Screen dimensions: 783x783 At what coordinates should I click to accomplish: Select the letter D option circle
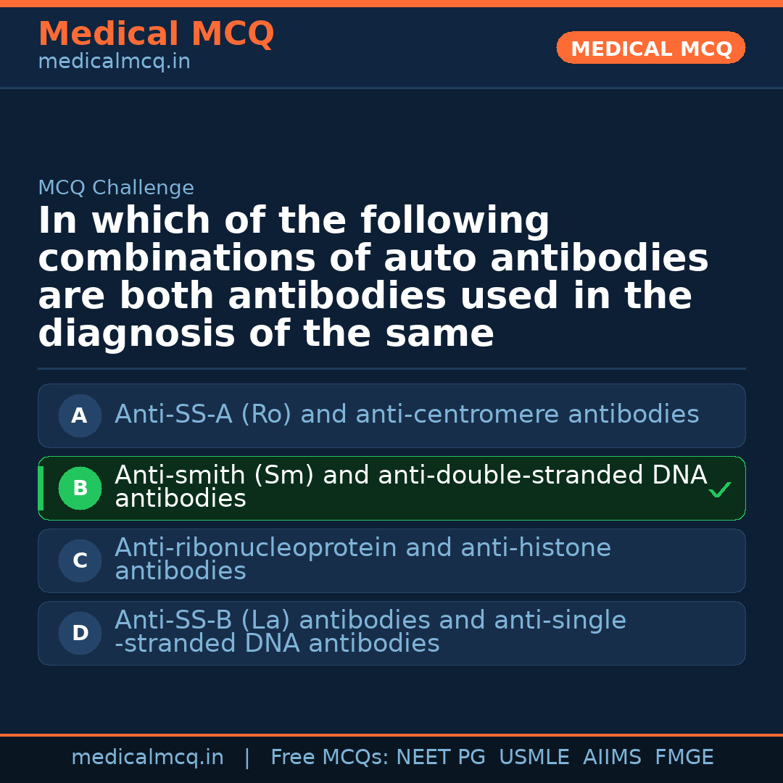click(80, 634)
